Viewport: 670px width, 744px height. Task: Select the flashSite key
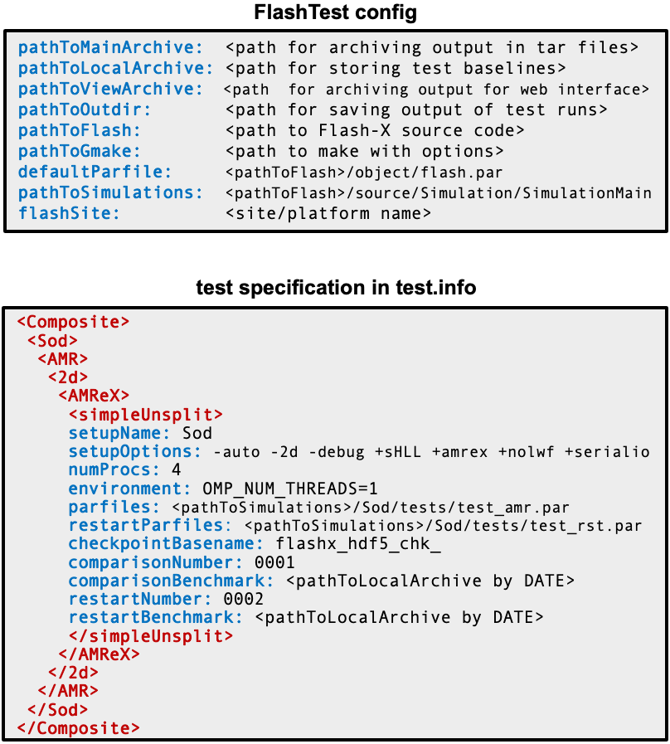tap(69, 214)
